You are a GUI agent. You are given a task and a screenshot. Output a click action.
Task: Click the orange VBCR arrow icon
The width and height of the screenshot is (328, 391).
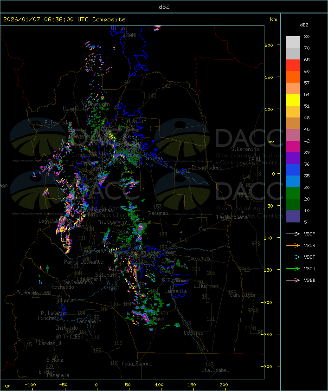[x=293, y=245]
